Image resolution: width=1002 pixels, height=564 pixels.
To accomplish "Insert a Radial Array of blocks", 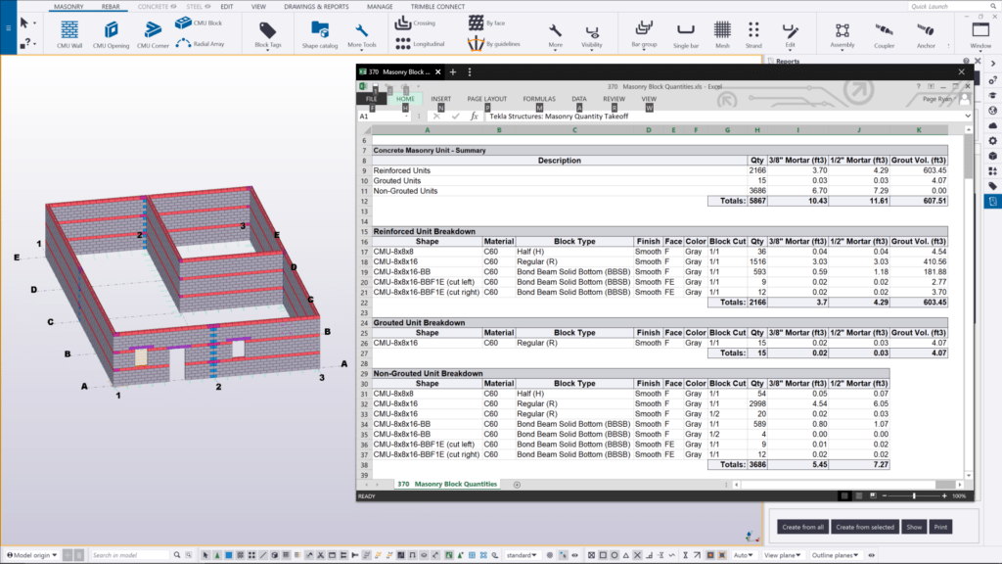I will point(198,42).
